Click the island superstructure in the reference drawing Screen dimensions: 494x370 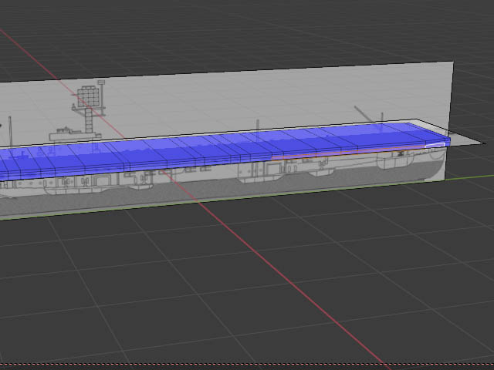coord(75,135)
